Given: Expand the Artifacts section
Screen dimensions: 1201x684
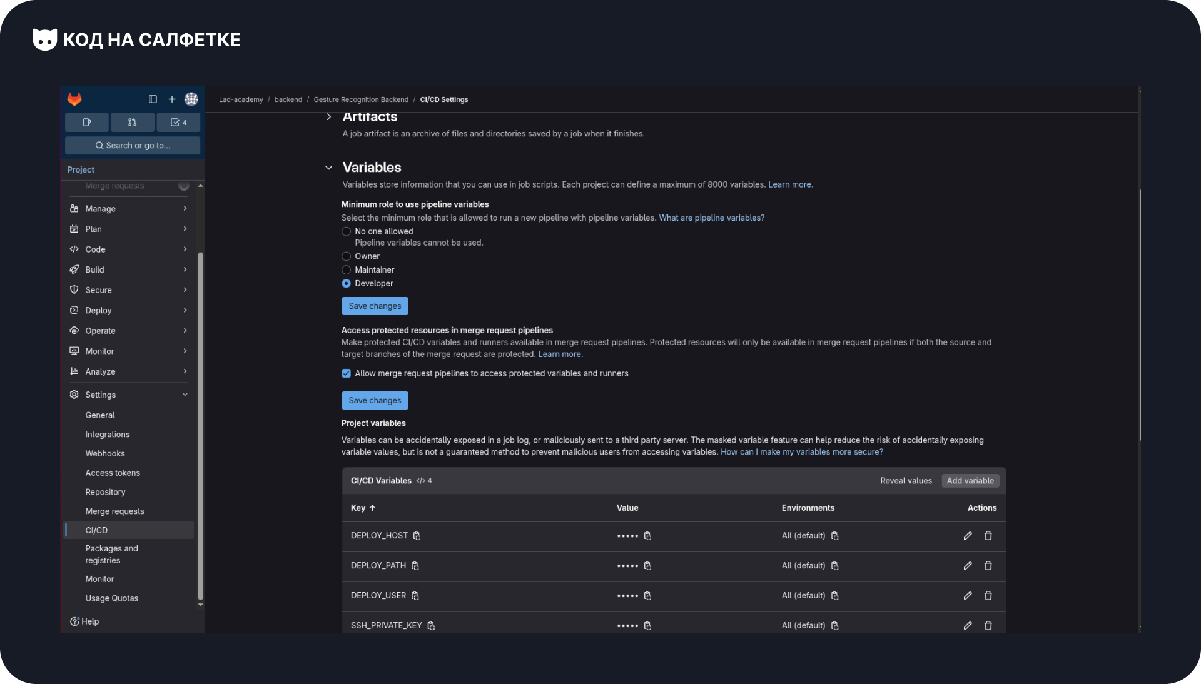Looking at the screenshot, I should pos(329,117).
